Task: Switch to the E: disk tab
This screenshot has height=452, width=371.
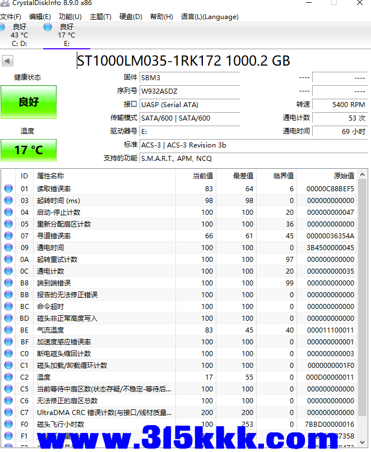Action: point(66,35)
